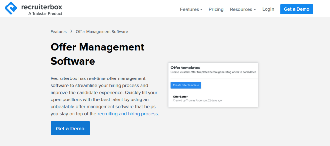
Task: Click the Offer Management Software page heading
Action: [97, 54]
